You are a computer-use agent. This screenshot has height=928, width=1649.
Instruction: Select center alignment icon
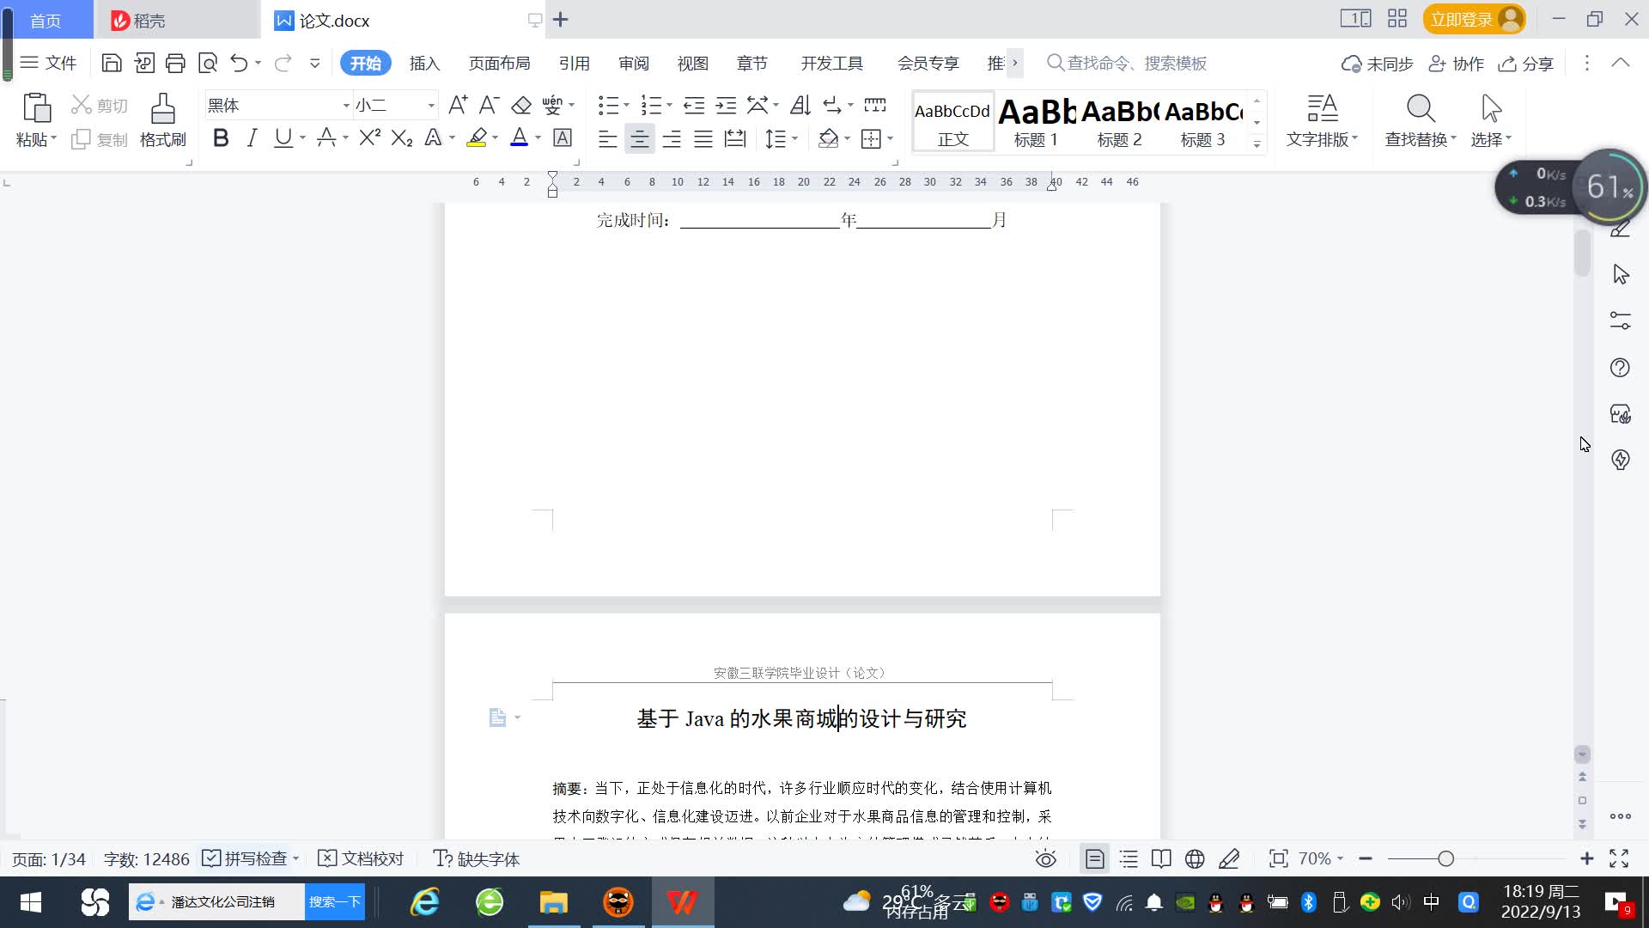point(639,139)
